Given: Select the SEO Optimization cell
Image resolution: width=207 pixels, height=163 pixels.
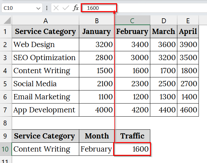Looking at the screenshot, I should [46, 58].
